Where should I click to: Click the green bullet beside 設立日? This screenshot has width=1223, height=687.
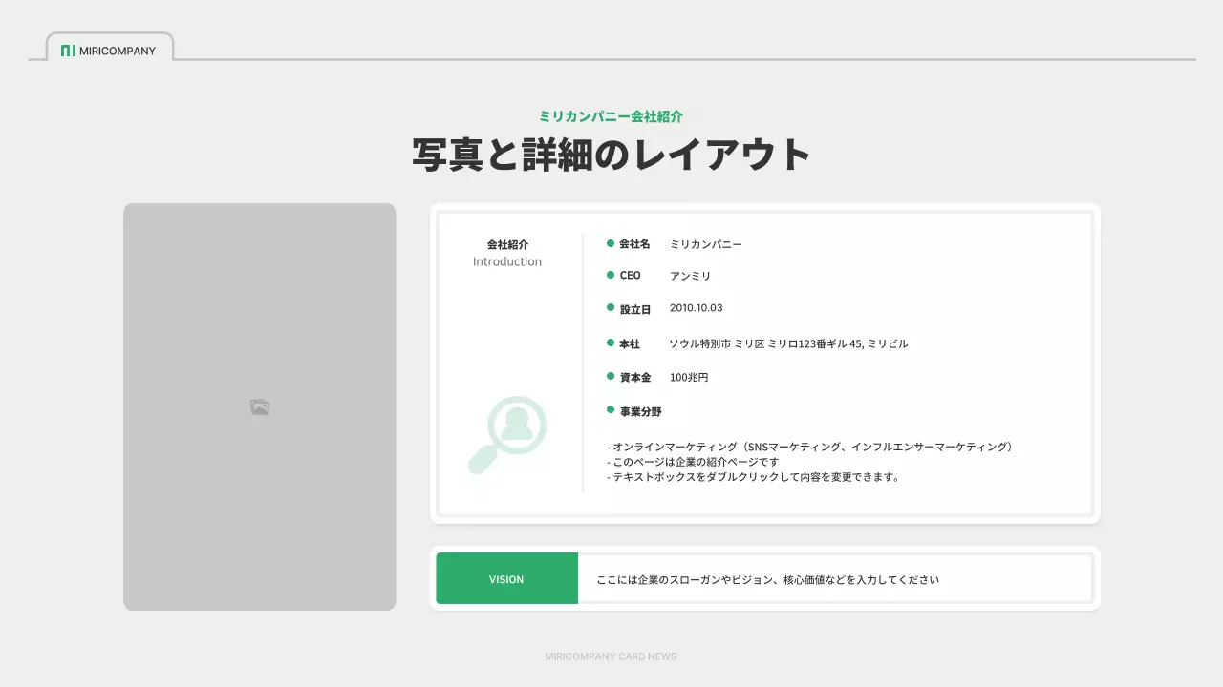(x=609, y=307)
